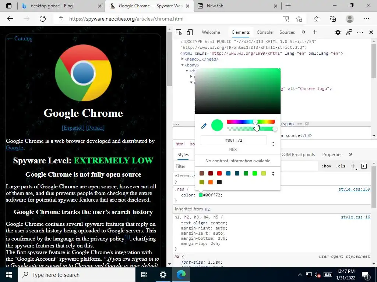Screen dimensions: 377x282
Task: Open the tab actions menu icon
Action: tap(9, 6)
